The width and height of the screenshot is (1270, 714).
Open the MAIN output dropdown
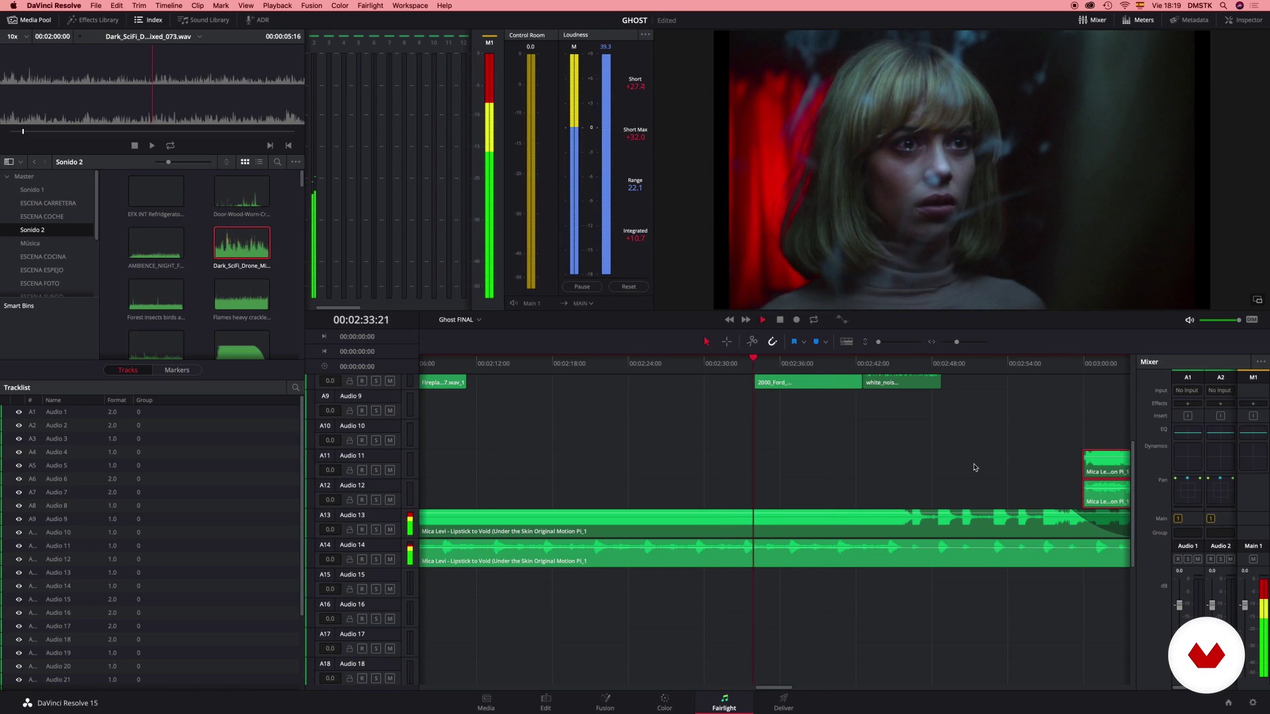(583, 303)
